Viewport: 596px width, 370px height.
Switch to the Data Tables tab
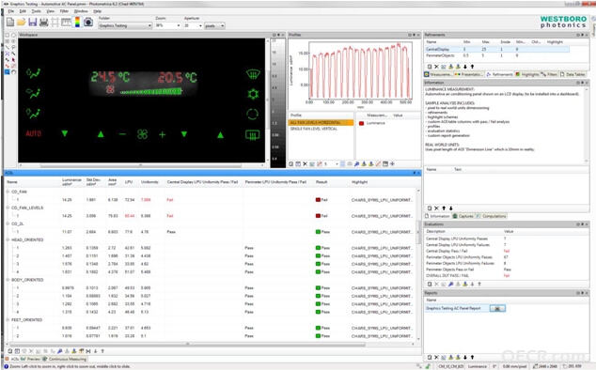(x=572, y=74)
